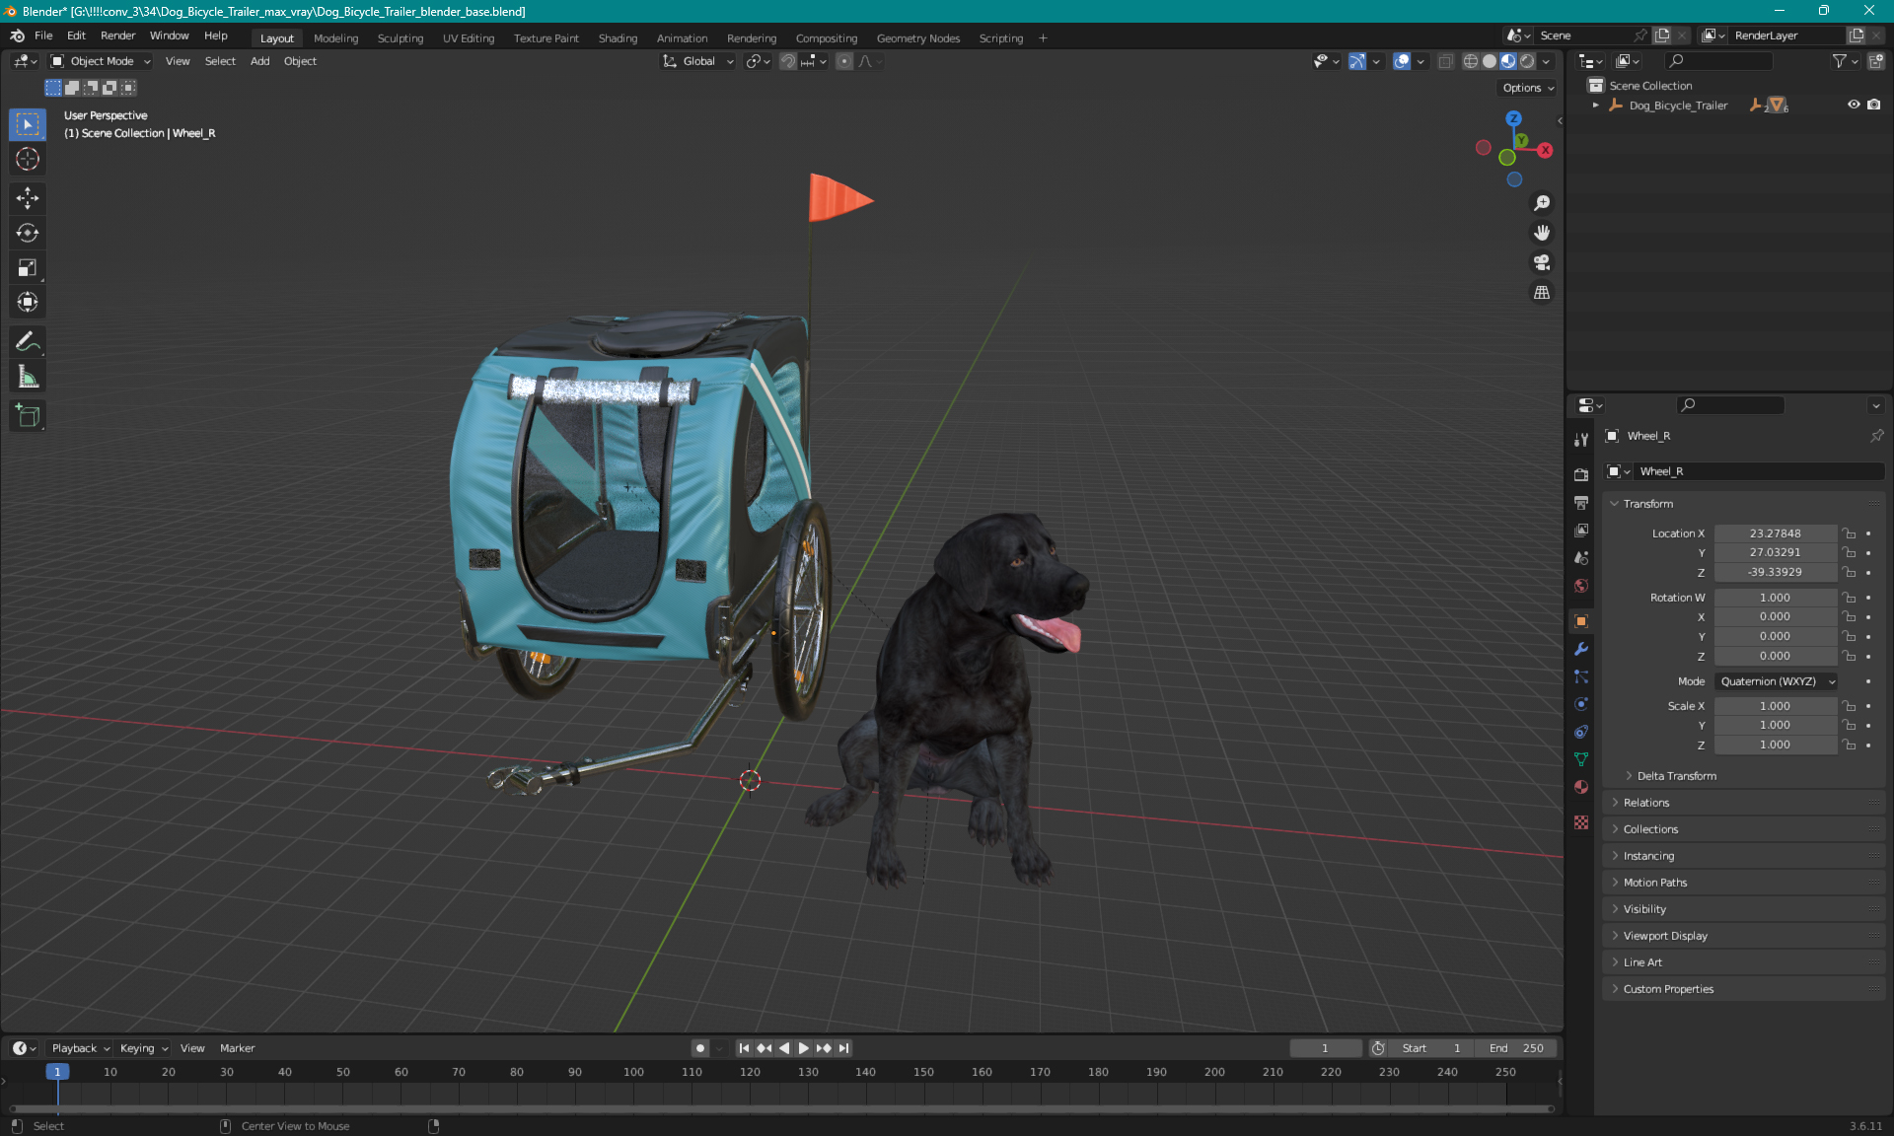This screenshot has height=1136, width=1894.
Task: Toggle camera view with the camera icon
Action: coord(1542,262)
